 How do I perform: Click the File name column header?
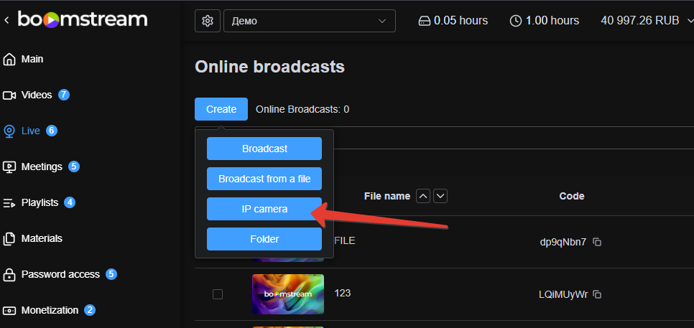(x=387, y=196)
